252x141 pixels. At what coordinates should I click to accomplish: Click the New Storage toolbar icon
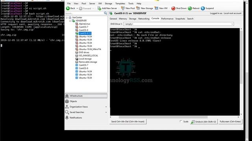coord(138,8)
